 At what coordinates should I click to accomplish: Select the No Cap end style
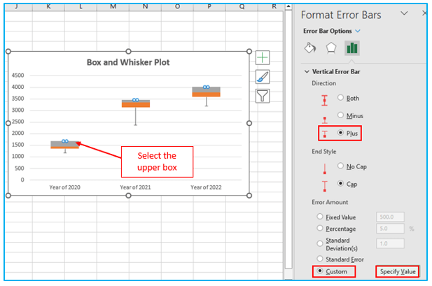[341, 166]
